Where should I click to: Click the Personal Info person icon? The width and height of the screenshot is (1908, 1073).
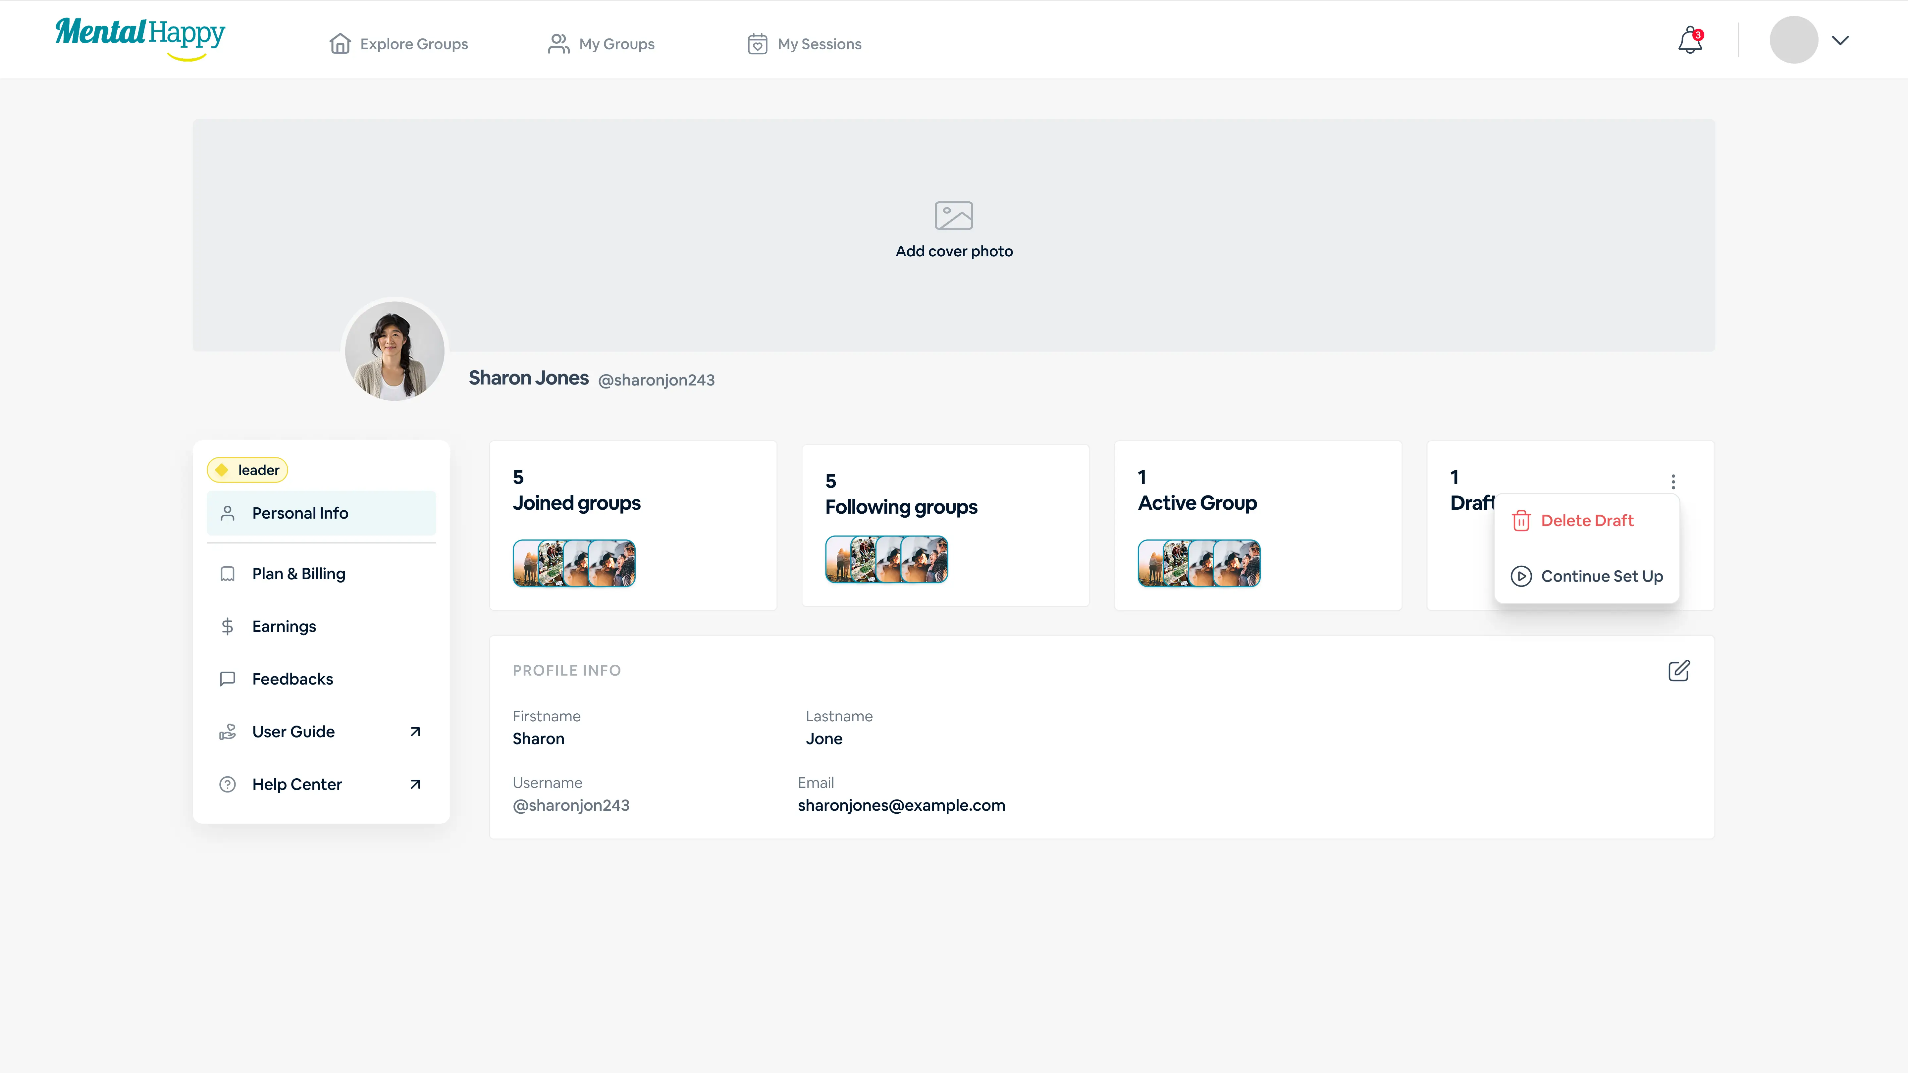(x=227, y=513)
